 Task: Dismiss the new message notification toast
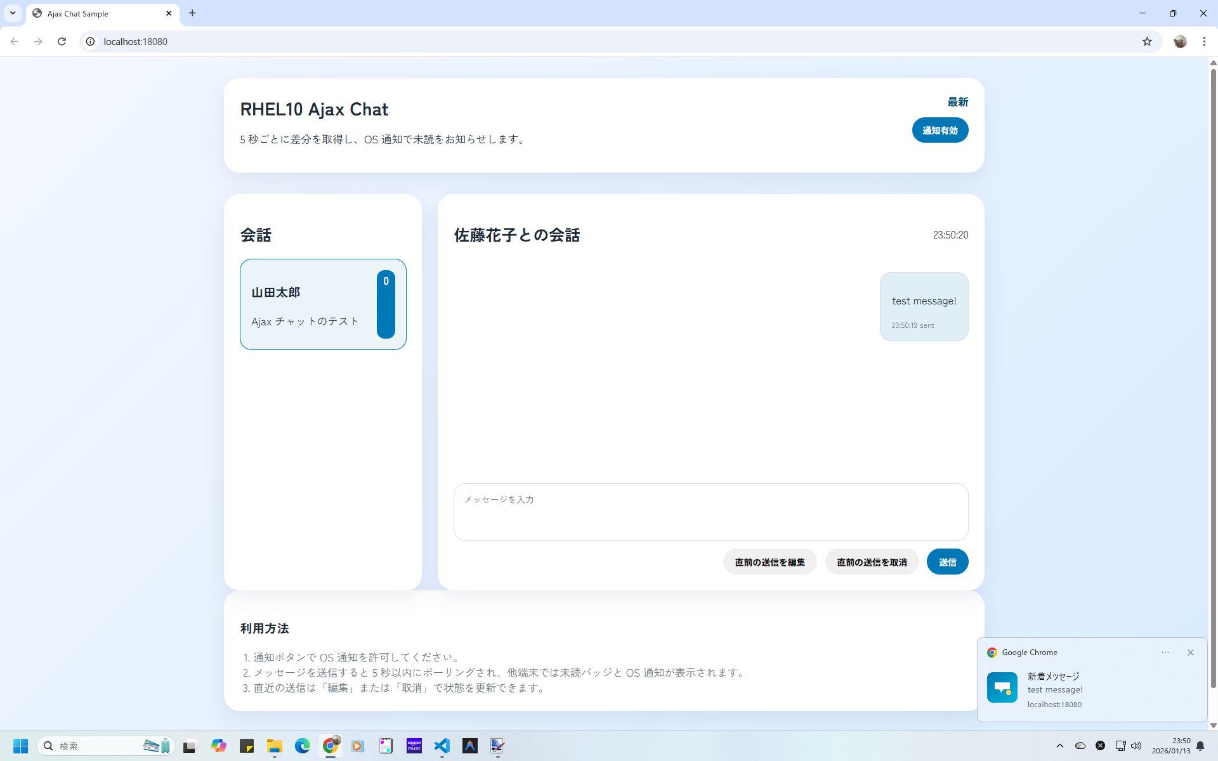tap(1191, 652)
